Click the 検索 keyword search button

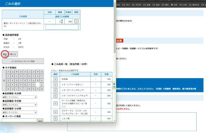tap(40, 121)
